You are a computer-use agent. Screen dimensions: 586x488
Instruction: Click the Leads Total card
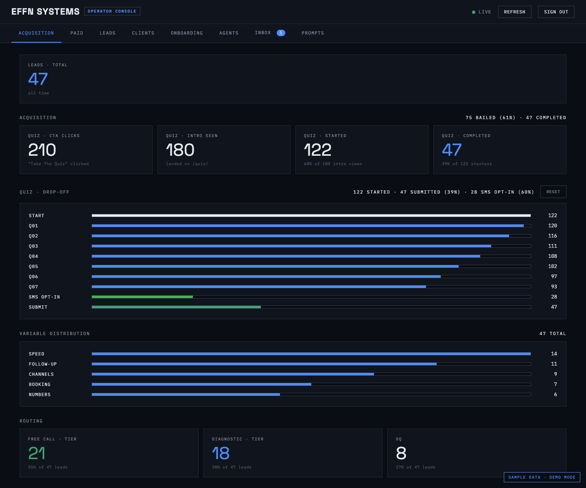pos(293,79)
